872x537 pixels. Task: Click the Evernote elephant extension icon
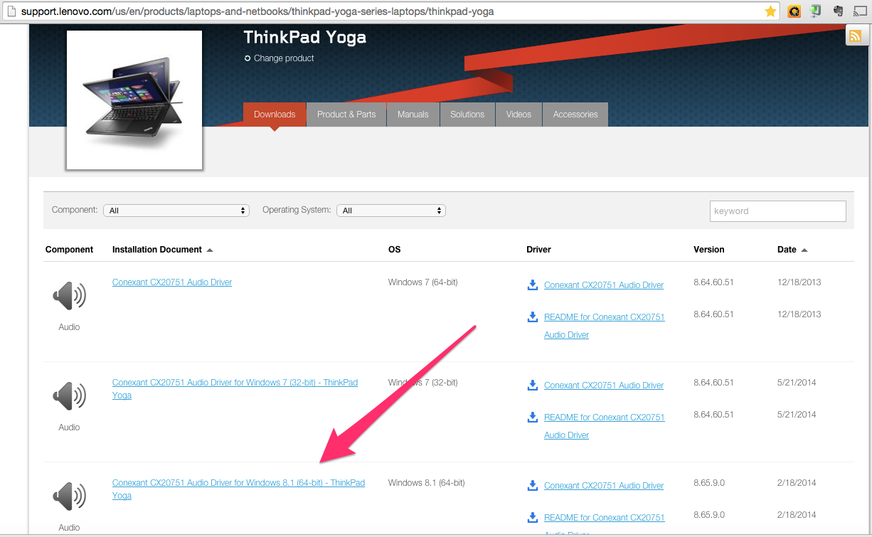[x=838, y=11]
